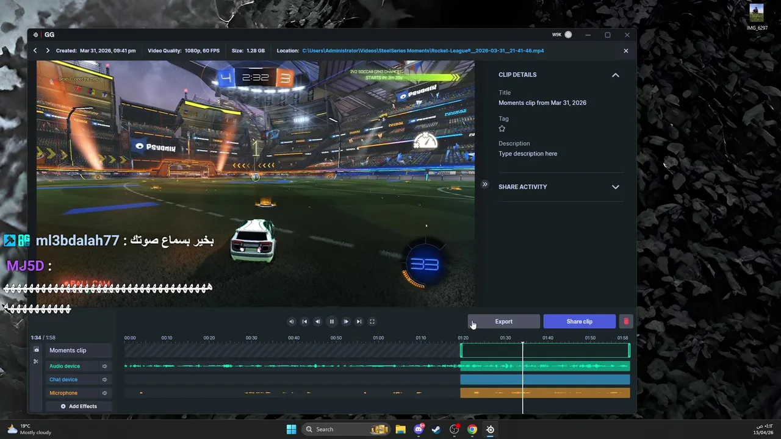Click the SteelSeries GG logo icon

36,35
